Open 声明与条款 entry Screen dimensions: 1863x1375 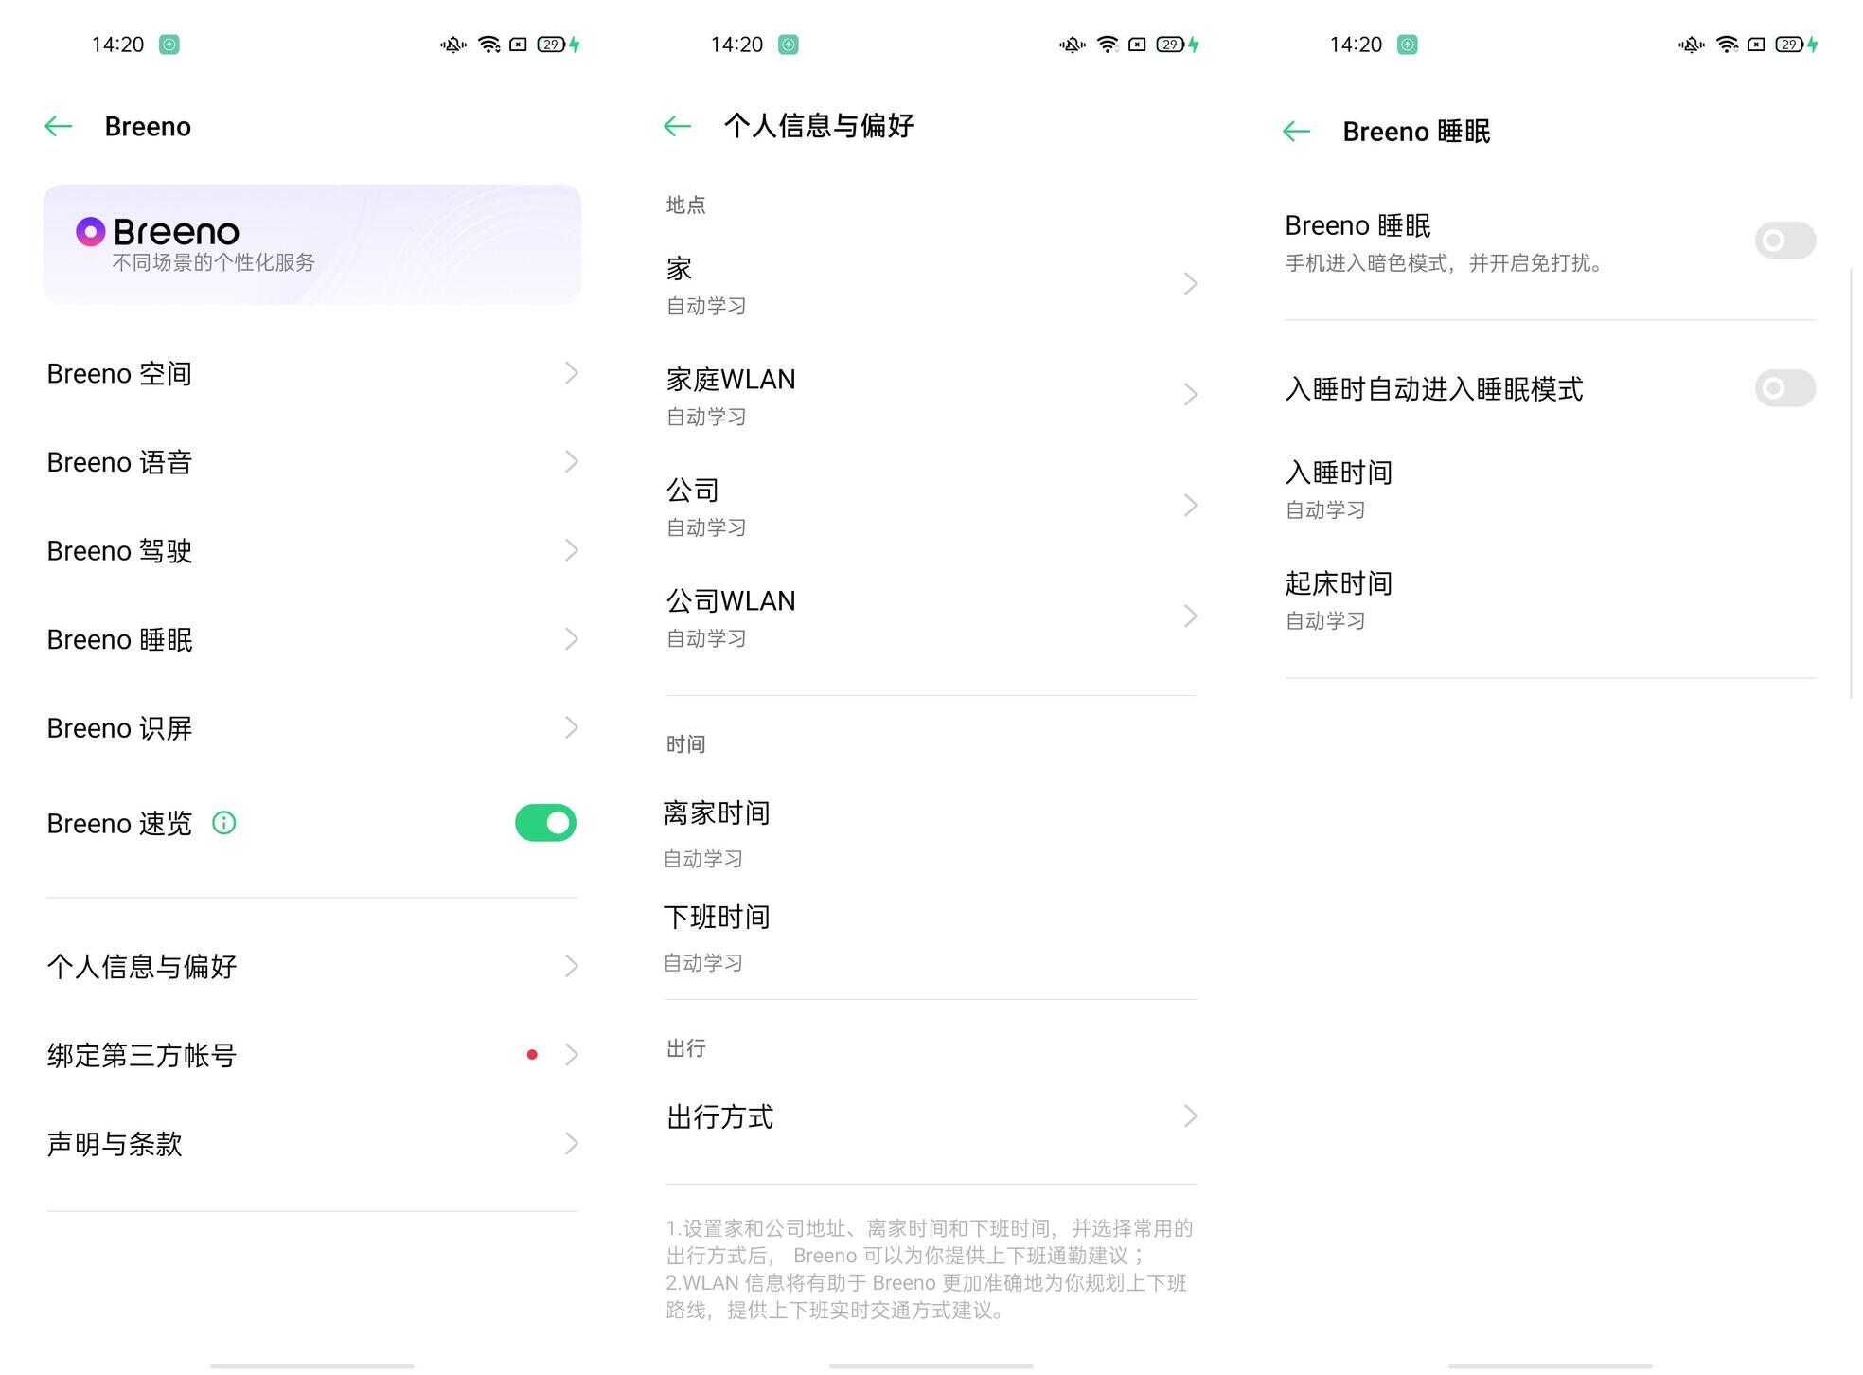click(x=312, y=1143)
